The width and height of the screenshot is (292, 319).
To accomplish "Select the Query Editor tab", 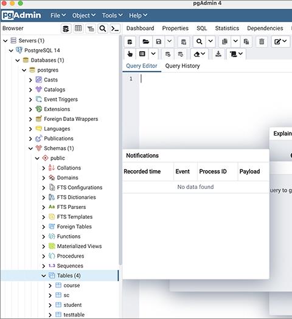I will (x=142, y=66).
